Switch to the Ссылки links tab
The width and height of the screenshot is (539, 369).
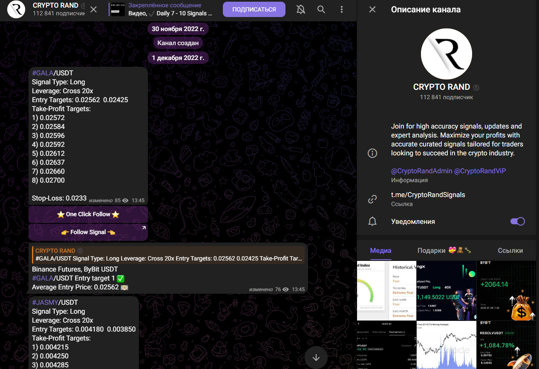pyautogui.click(x=510, y=251)
